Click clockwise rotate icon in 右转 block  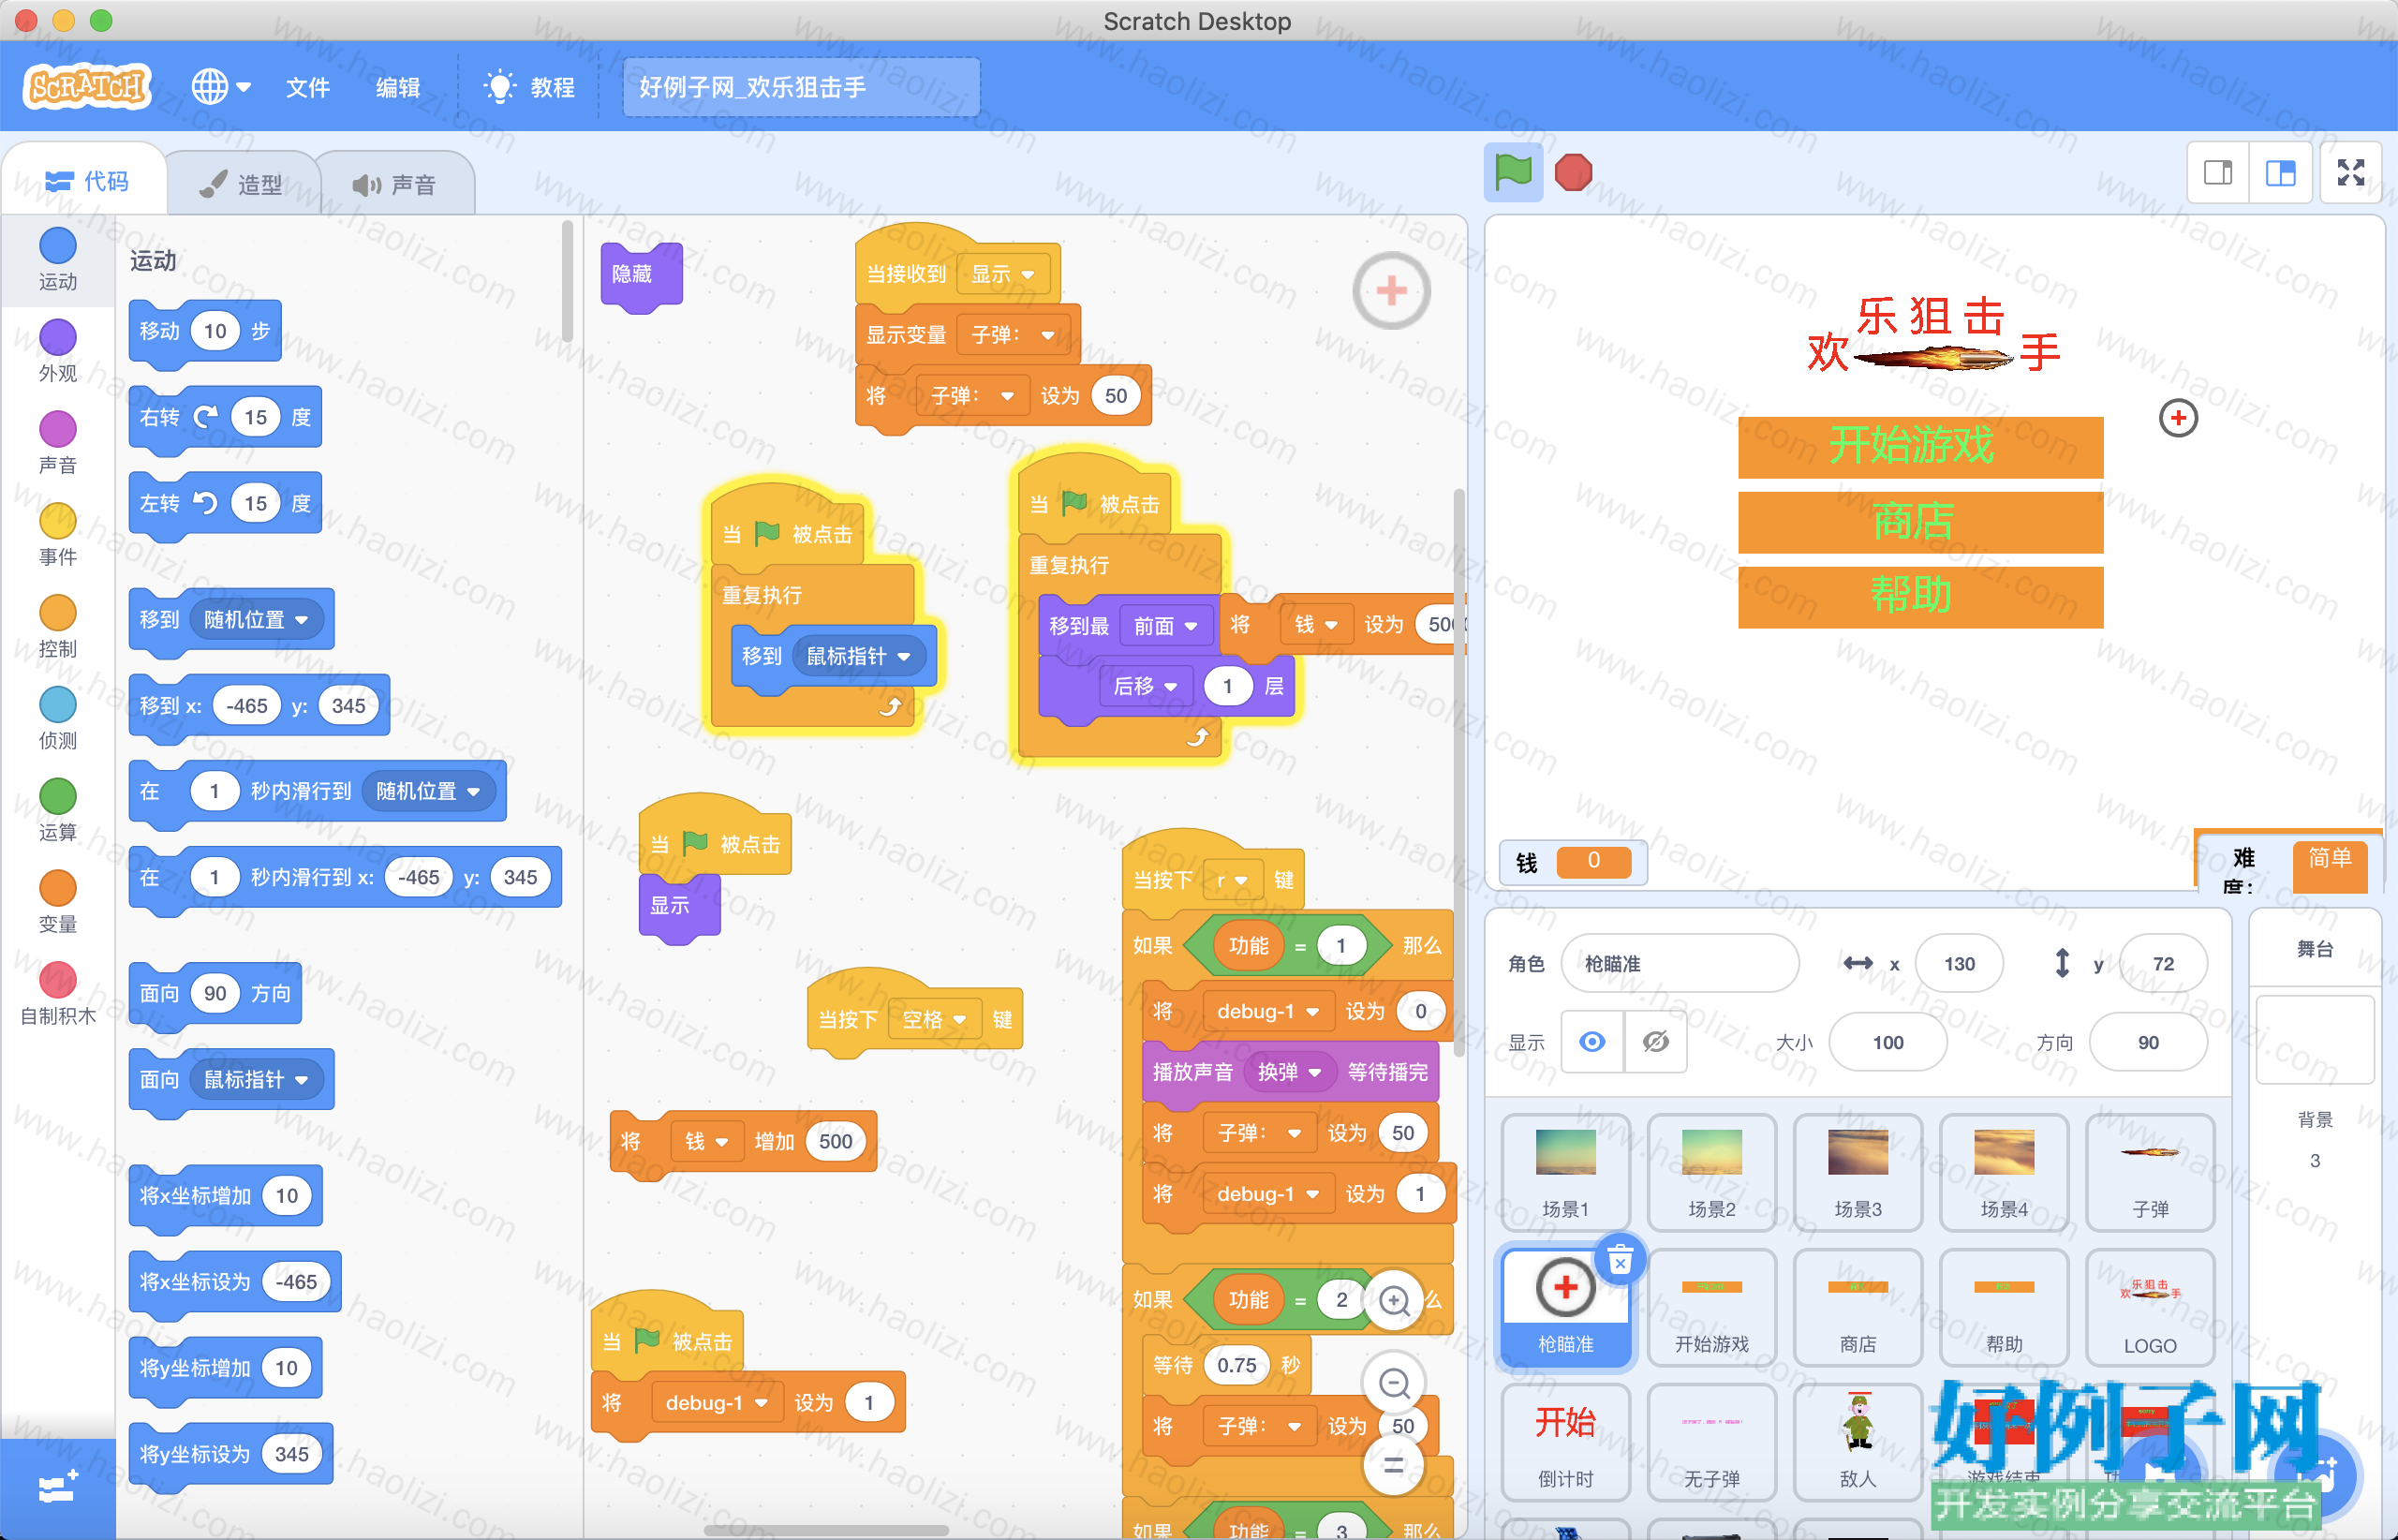pos(206,417)
